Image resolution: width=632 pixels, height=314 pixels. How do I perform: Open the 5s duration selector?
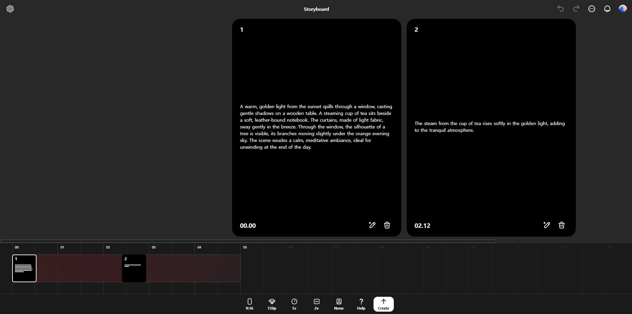point(294,304)
